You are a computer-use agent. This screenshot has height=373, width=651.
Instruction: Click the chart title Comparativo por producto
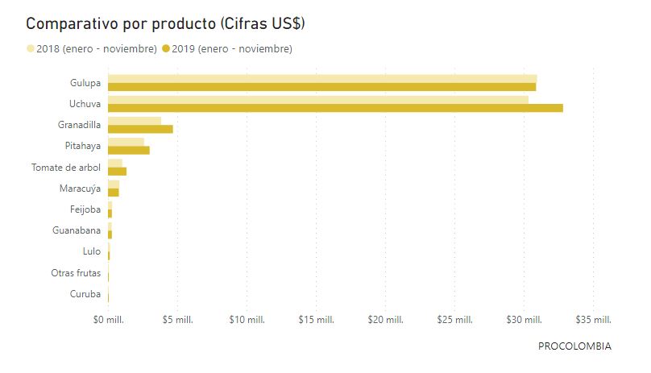(x=165, y=23)
